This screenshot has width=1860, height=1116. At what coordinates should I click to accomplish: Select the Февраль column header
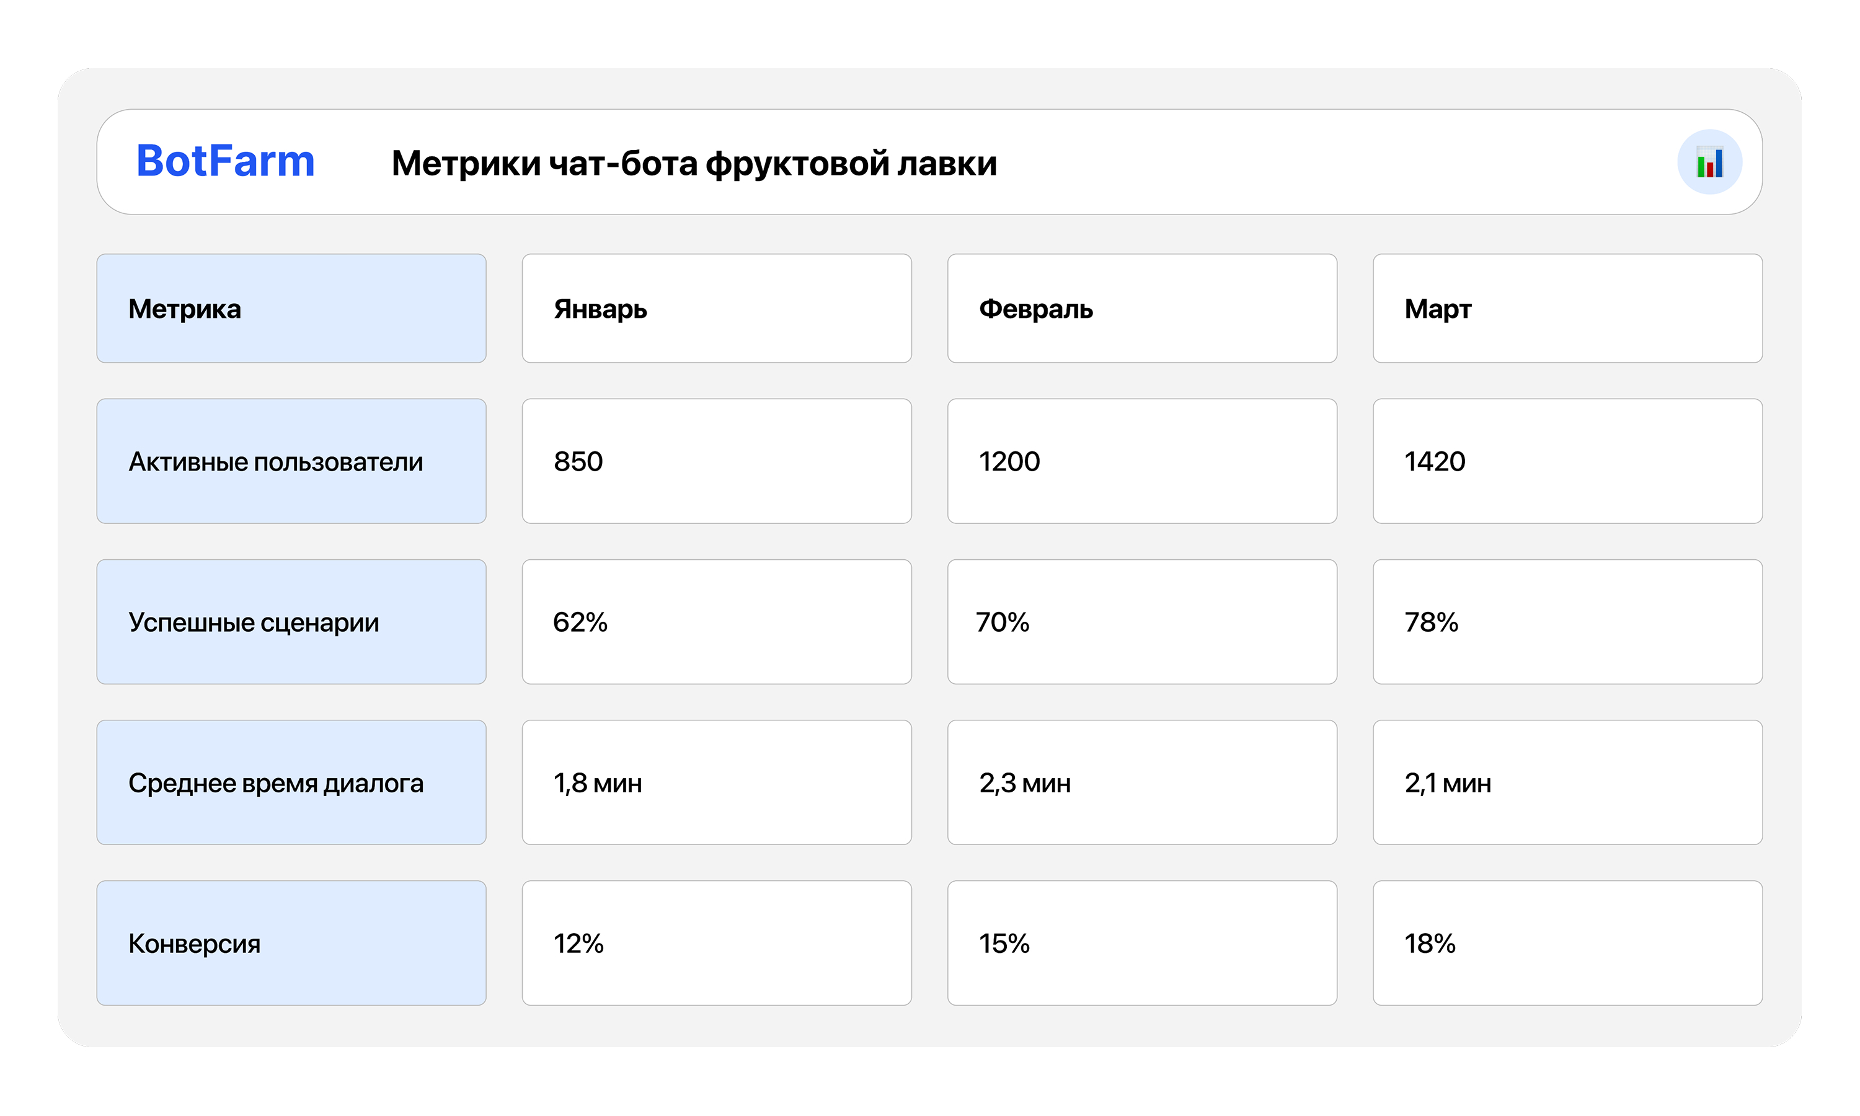pos(1141,308)
